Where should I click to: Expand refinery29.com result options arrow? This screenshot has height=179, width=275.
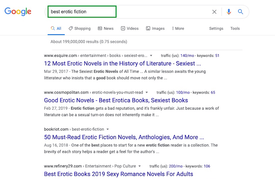(140, 166)
